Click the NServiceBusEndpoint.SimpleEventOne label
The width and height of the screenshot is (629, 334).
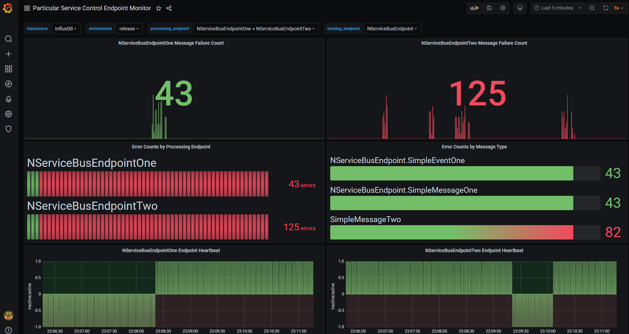397,160
